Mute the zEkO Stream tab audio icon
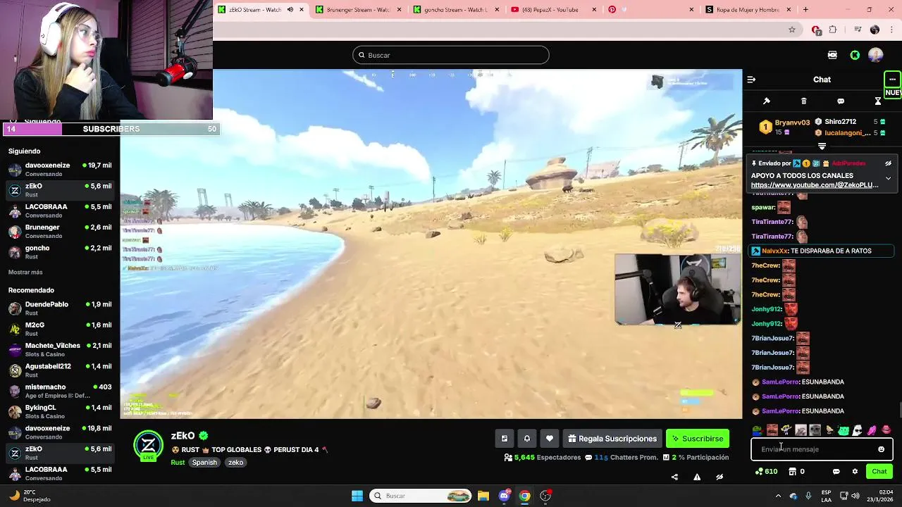This screenshot has width=902, height=507. pos(290,10)
